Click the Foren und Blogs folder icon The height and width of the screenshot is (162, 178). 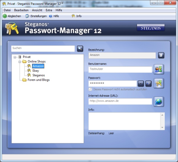tap(24, 80)
